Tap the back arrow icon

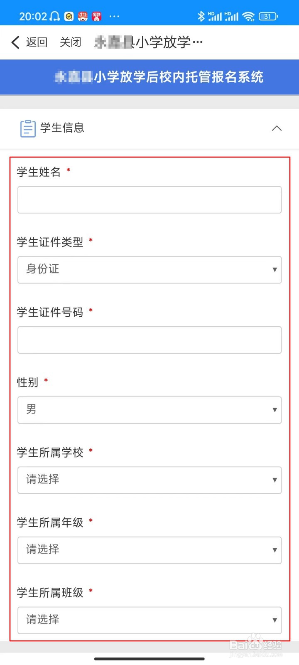[x=15, y=42]
